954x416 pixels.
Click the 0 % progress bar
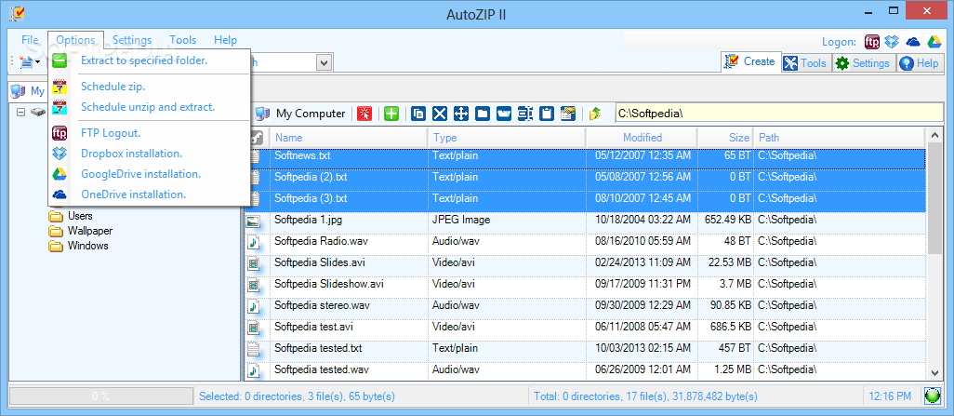tap(100, 396)
